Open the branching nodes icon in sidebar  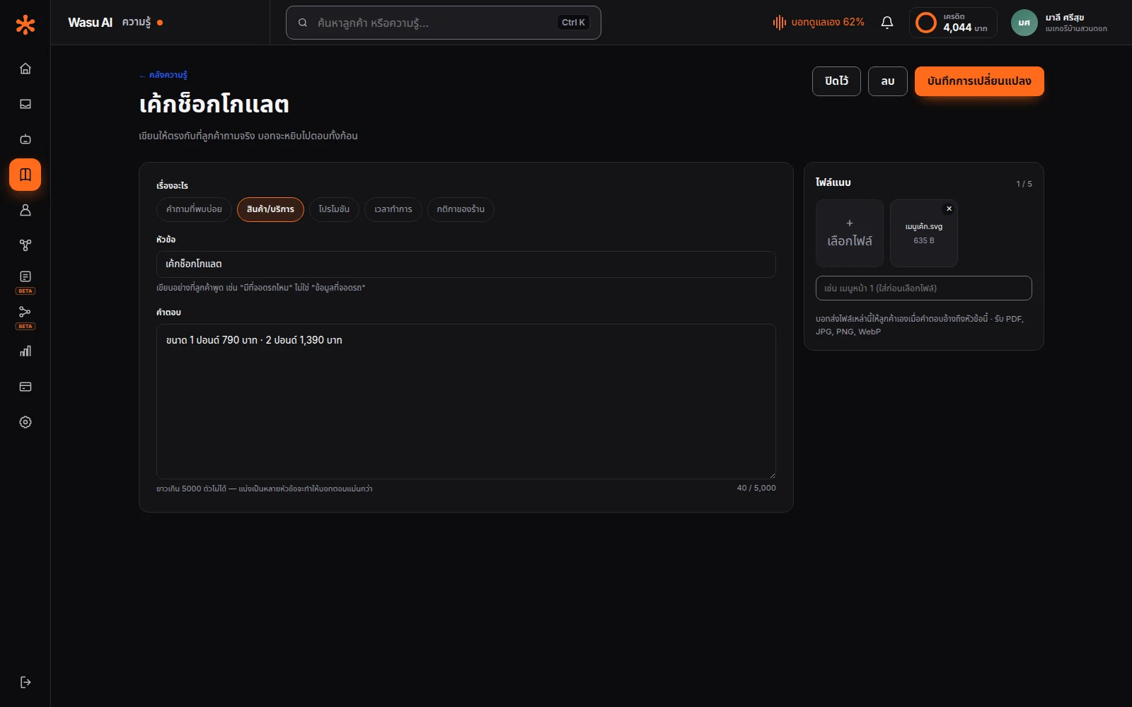pyautogui.click(x=25, y=245)
